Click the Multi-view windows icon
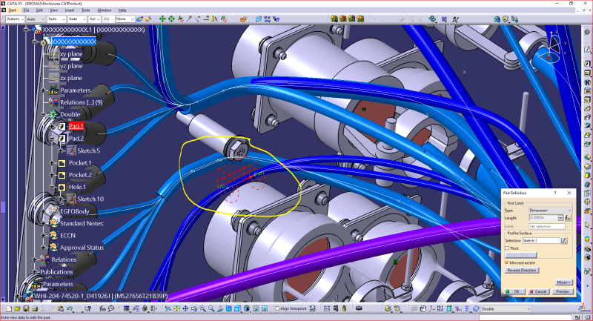Image resolution: width=593 pixels, height=321 pixels. 229,308
